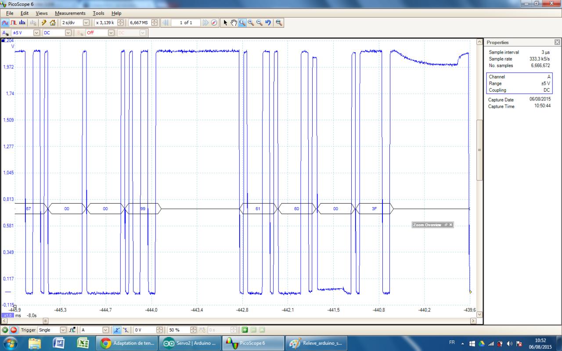Click the 1 of 1 buffer field

pos(185,23)
